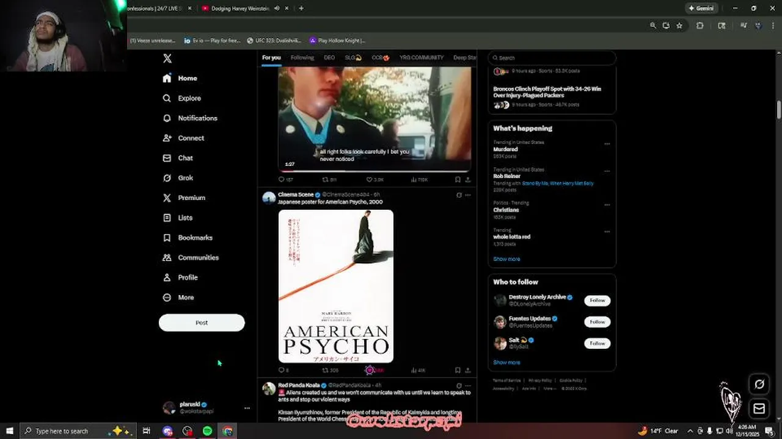This screenshot has width=782, height=439.
Task: Open Murdered trend options menu
Action: (x=607, y=144)
